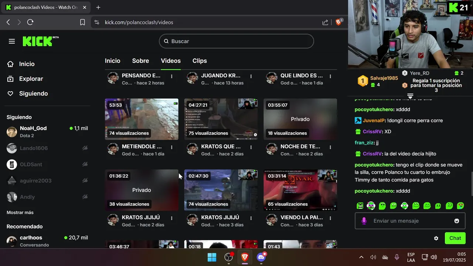Open options for NOCHE DE TE... video

point(330,147)
